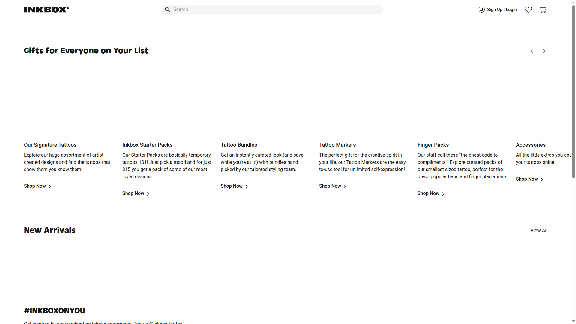Click the scrollbar down arrow
The image size is (576, 324).
tap(574, 321)
